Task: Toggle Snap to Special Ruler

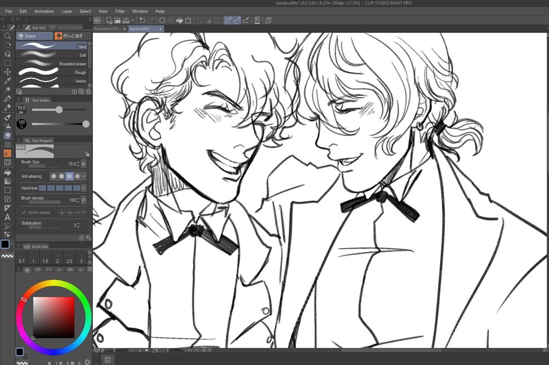Action: pyautogui.click(x=237, y=20)
